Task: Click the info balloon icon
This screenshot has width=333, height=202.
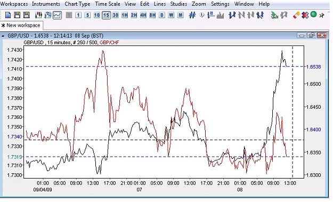Action: (x=202, y=15)
